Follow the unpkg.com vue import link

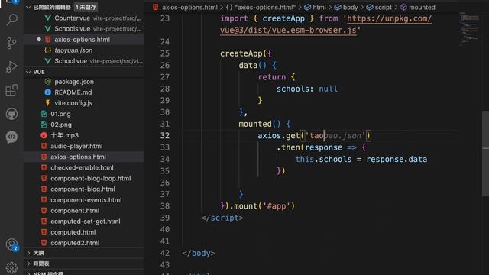(x=389, y=18)
